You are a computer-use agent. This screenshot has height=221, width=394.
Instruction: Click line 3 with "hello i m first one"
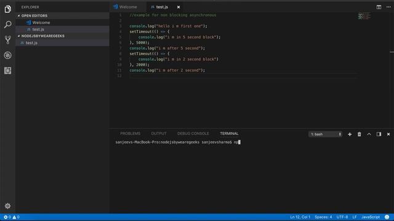pos(168,26)
